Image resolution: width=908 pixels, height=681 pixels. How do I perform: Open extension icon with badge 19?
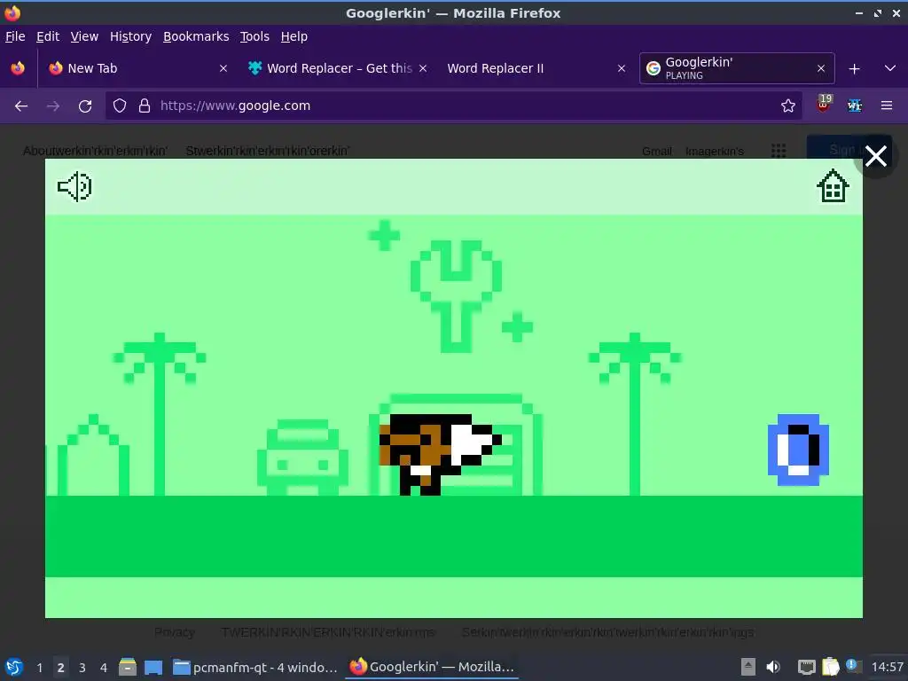click(x=824, y=105)
